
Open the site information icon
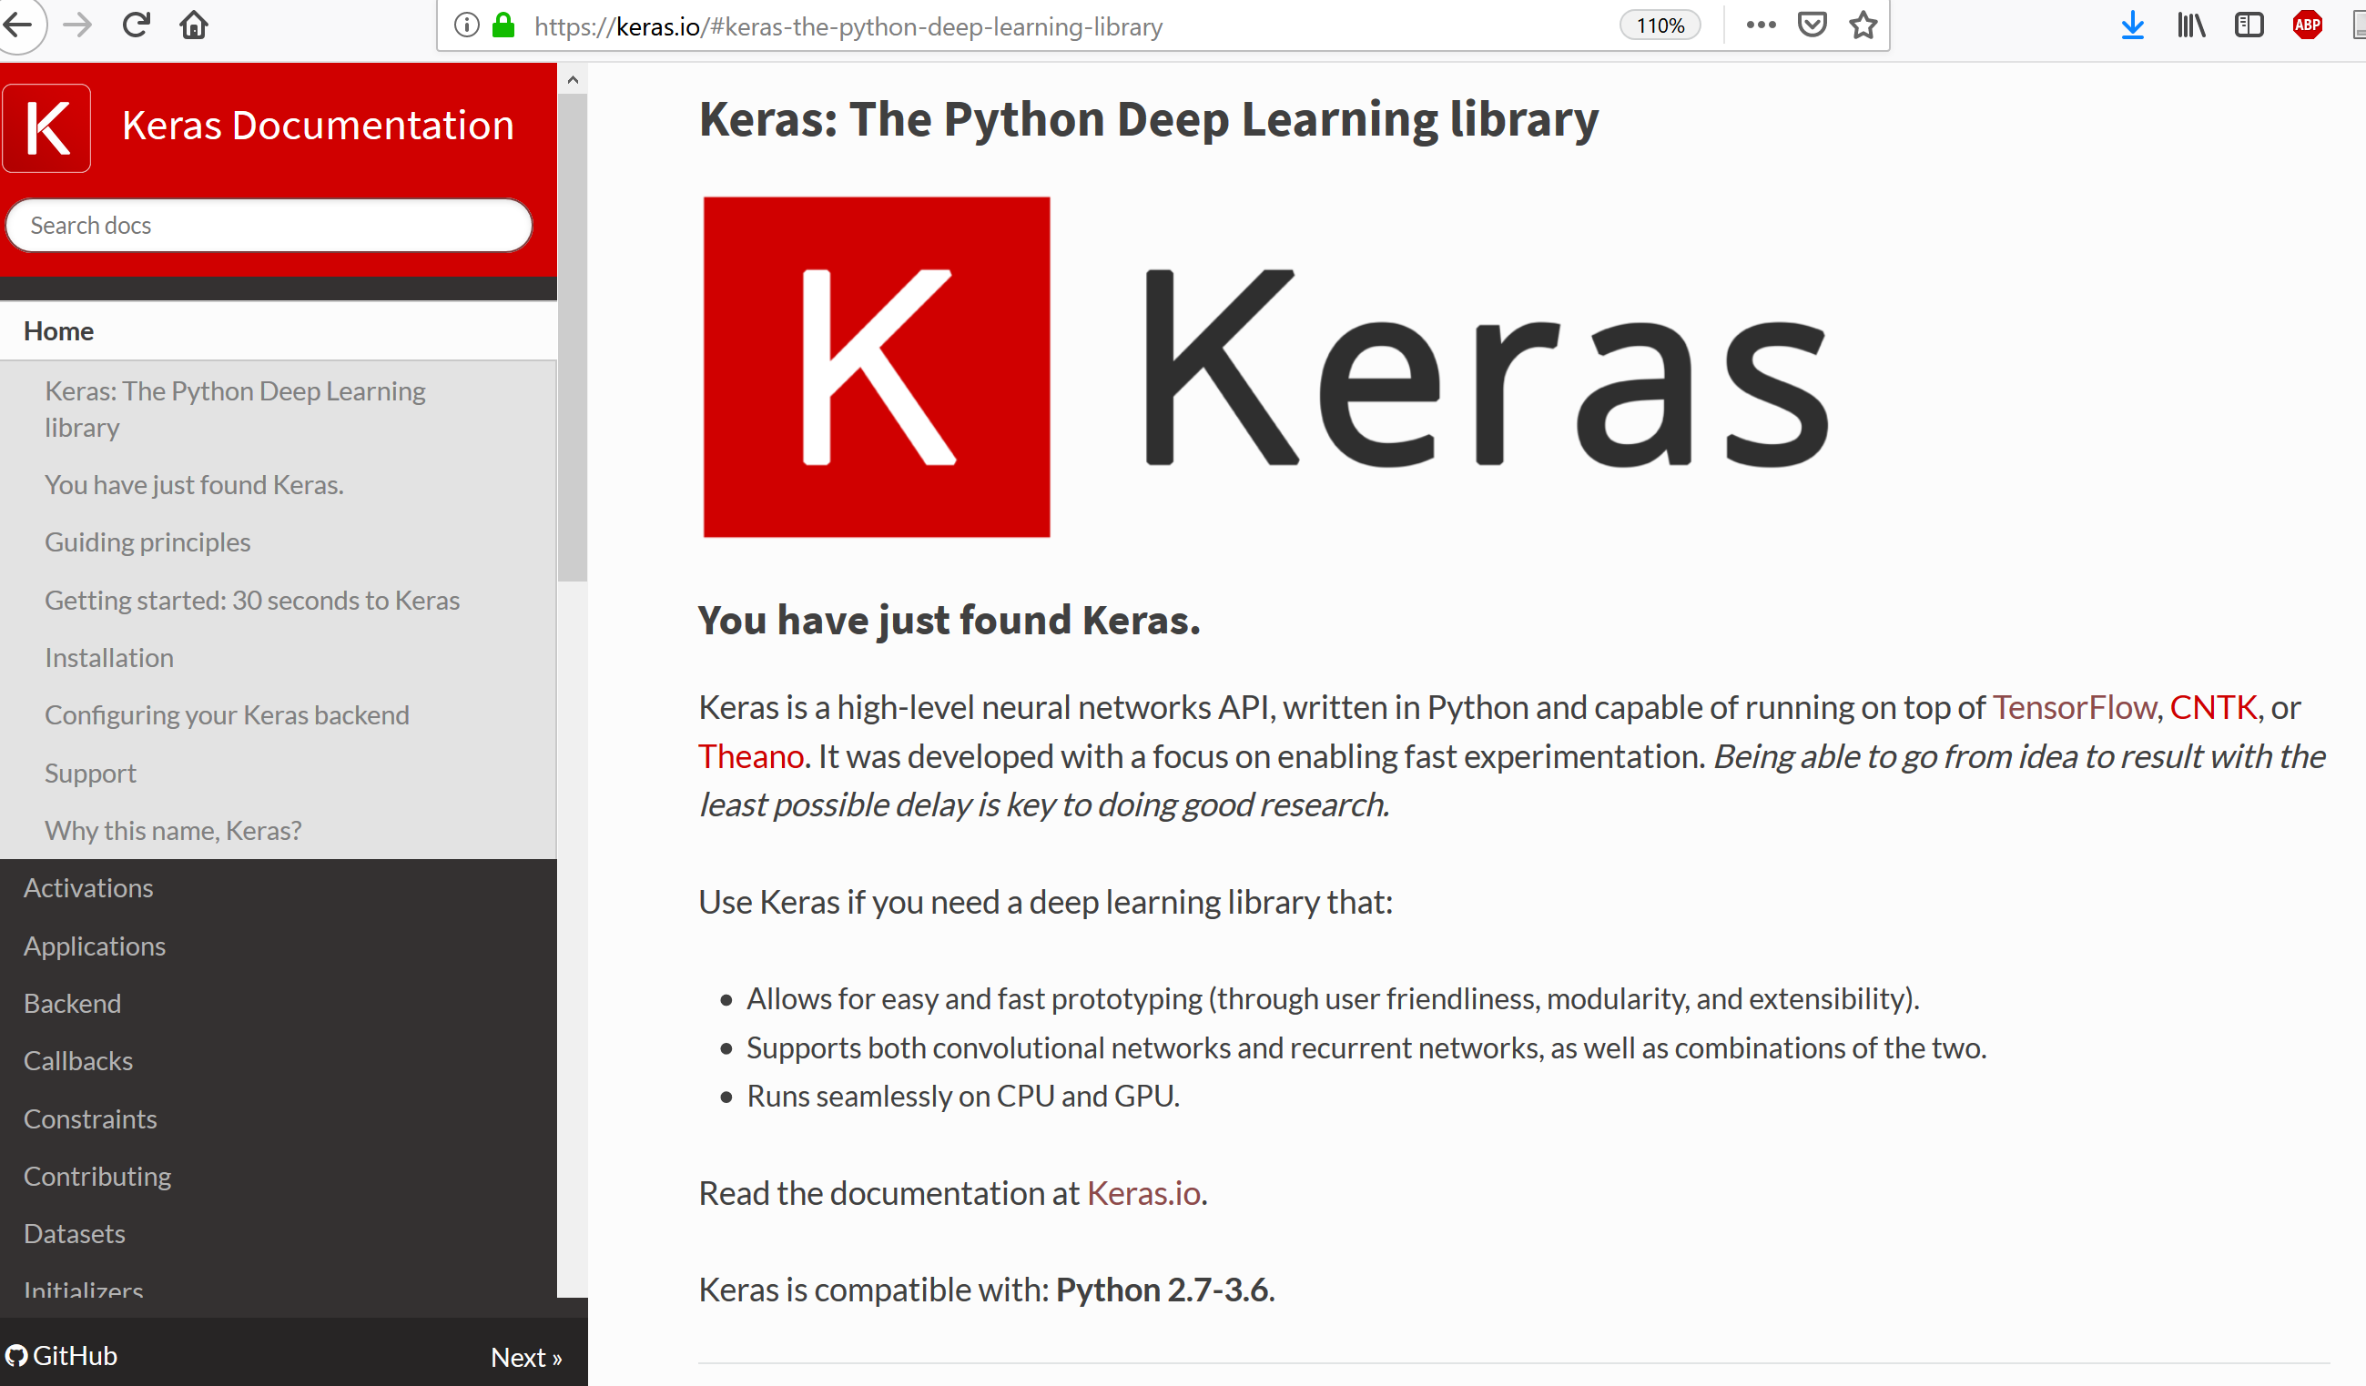coord(467,25)
